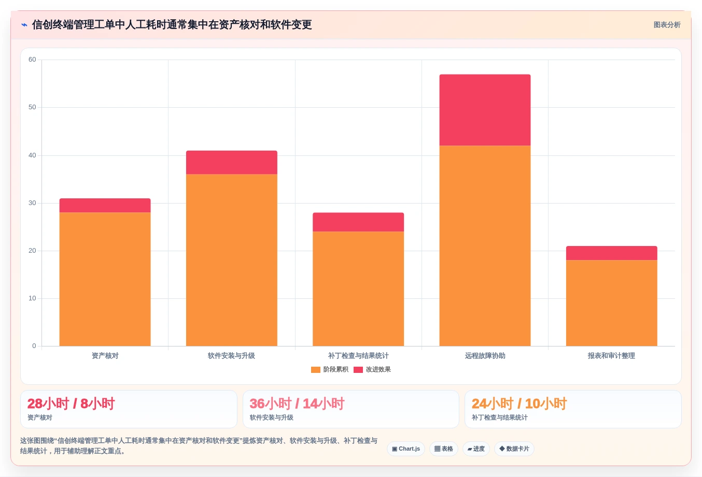Click the red segment of 补丁检查与结果统计 bar
Screen dimensions: 702x477
358,222
